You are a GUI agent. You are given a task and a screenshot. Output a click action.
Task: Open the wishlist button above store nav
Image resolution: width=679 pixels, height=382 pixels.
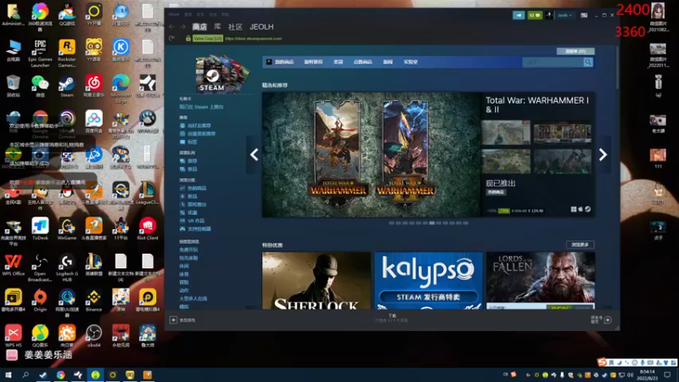click(x=575, y=51)
